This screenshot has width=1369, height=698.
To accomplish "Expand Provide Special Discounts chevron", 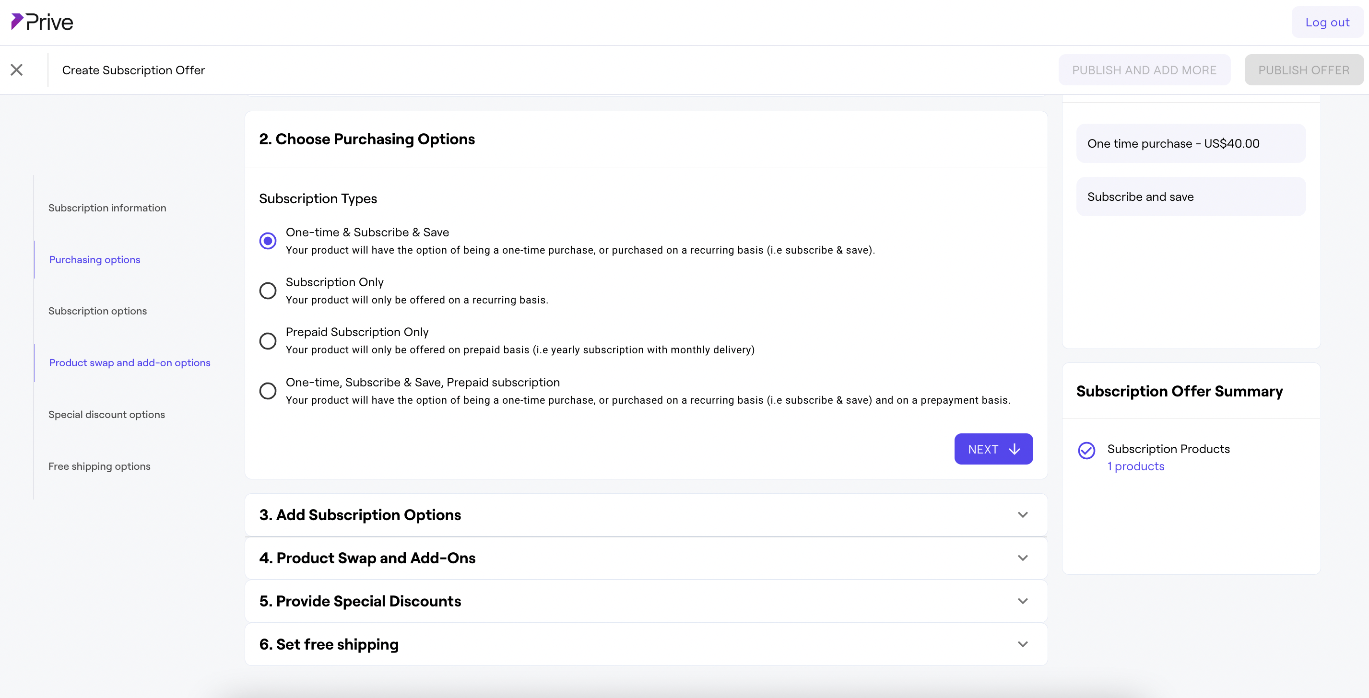I will pos(1022,601).
